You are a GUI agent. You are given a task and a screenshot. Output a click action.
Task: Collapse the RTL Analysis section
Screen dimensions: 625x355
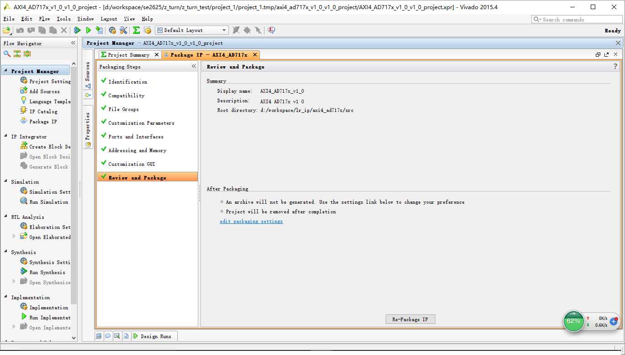(x=5, y=217)
